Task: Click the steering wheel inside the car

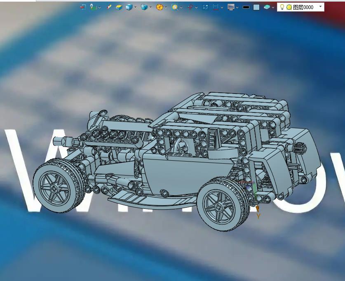Action: [x=181, y=147]
